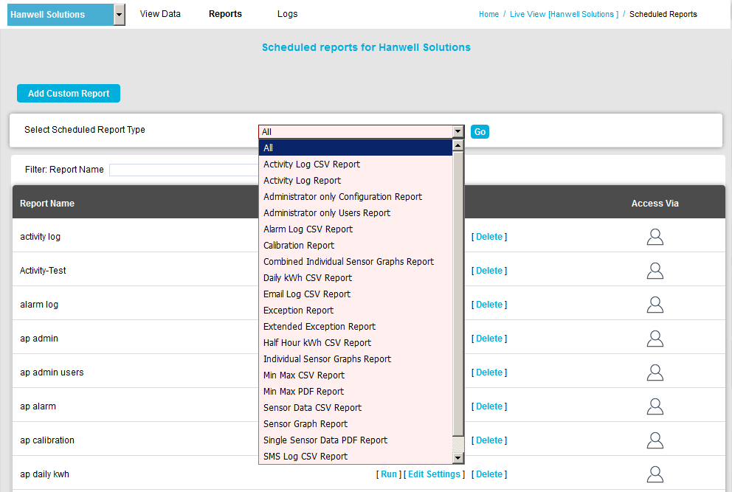Delete the ap calibration report
732x492 pixels.
point(488,440)
